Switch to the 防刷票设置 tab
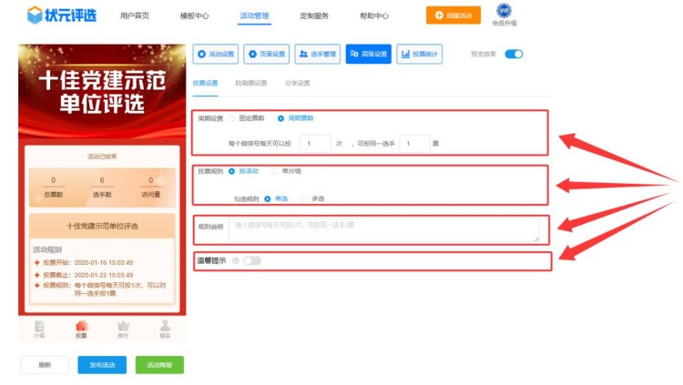The height and width of the screenshot is (385, 683). coord(251,84)
